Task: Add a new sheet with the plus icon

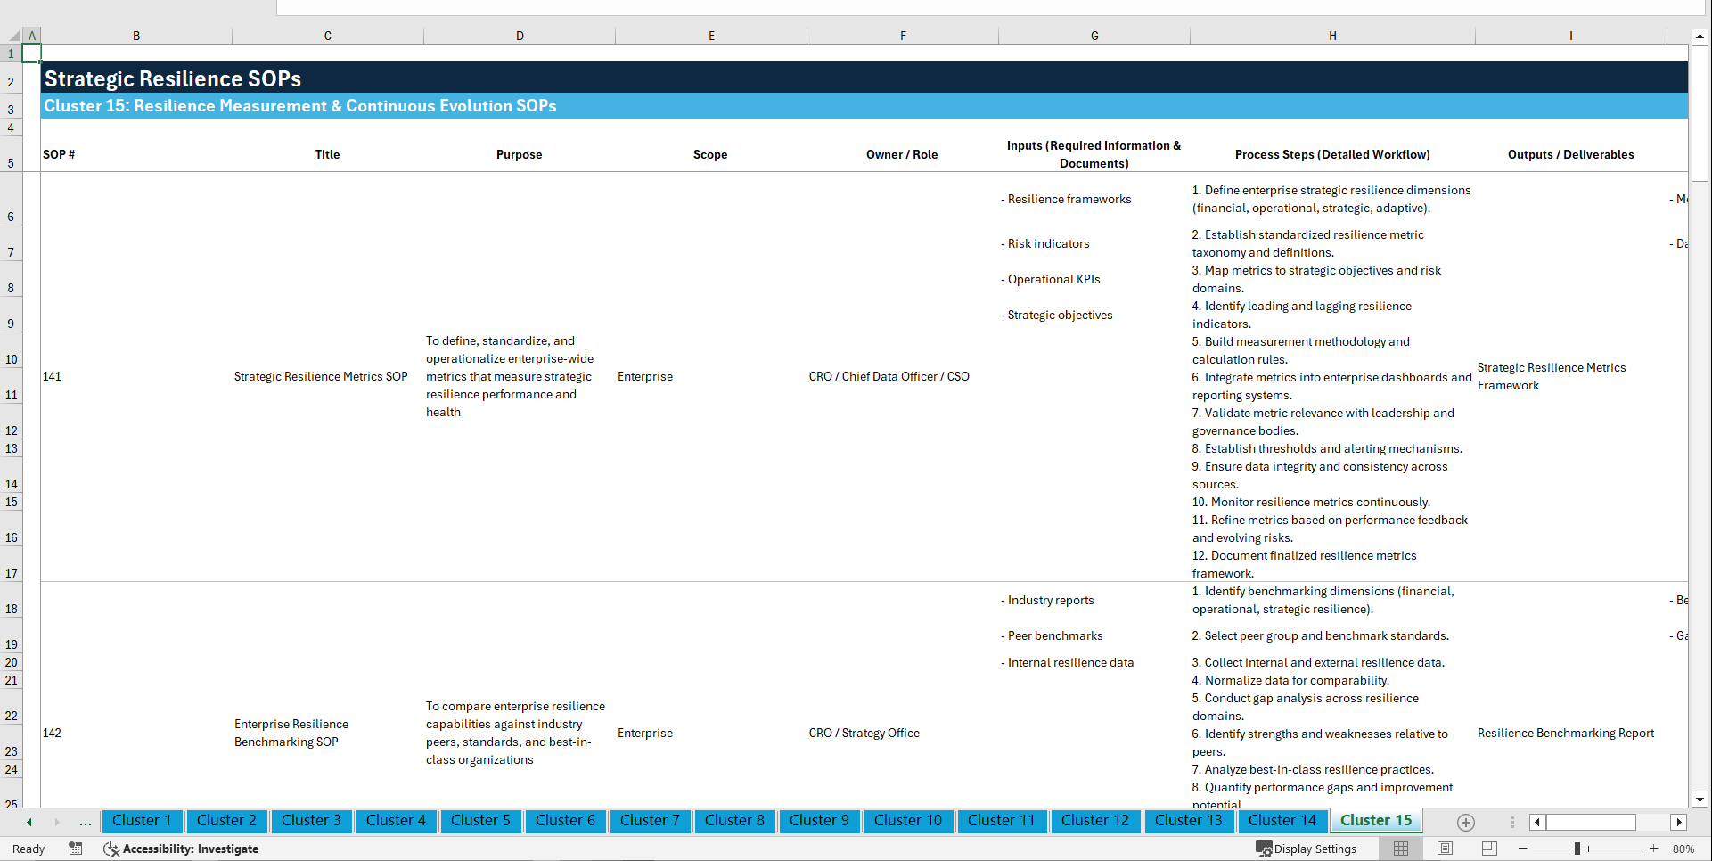Action: pos(1465,822)
